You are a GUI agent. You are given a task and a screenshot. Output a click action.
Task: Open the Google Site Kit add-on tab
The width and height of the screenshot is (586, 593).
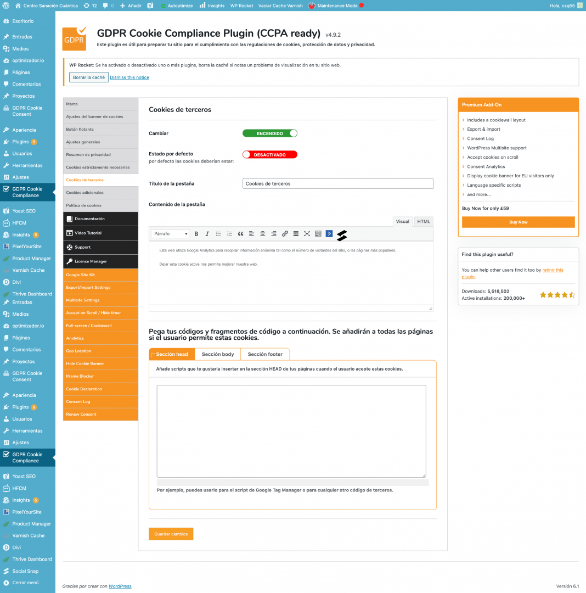[100, 275]
